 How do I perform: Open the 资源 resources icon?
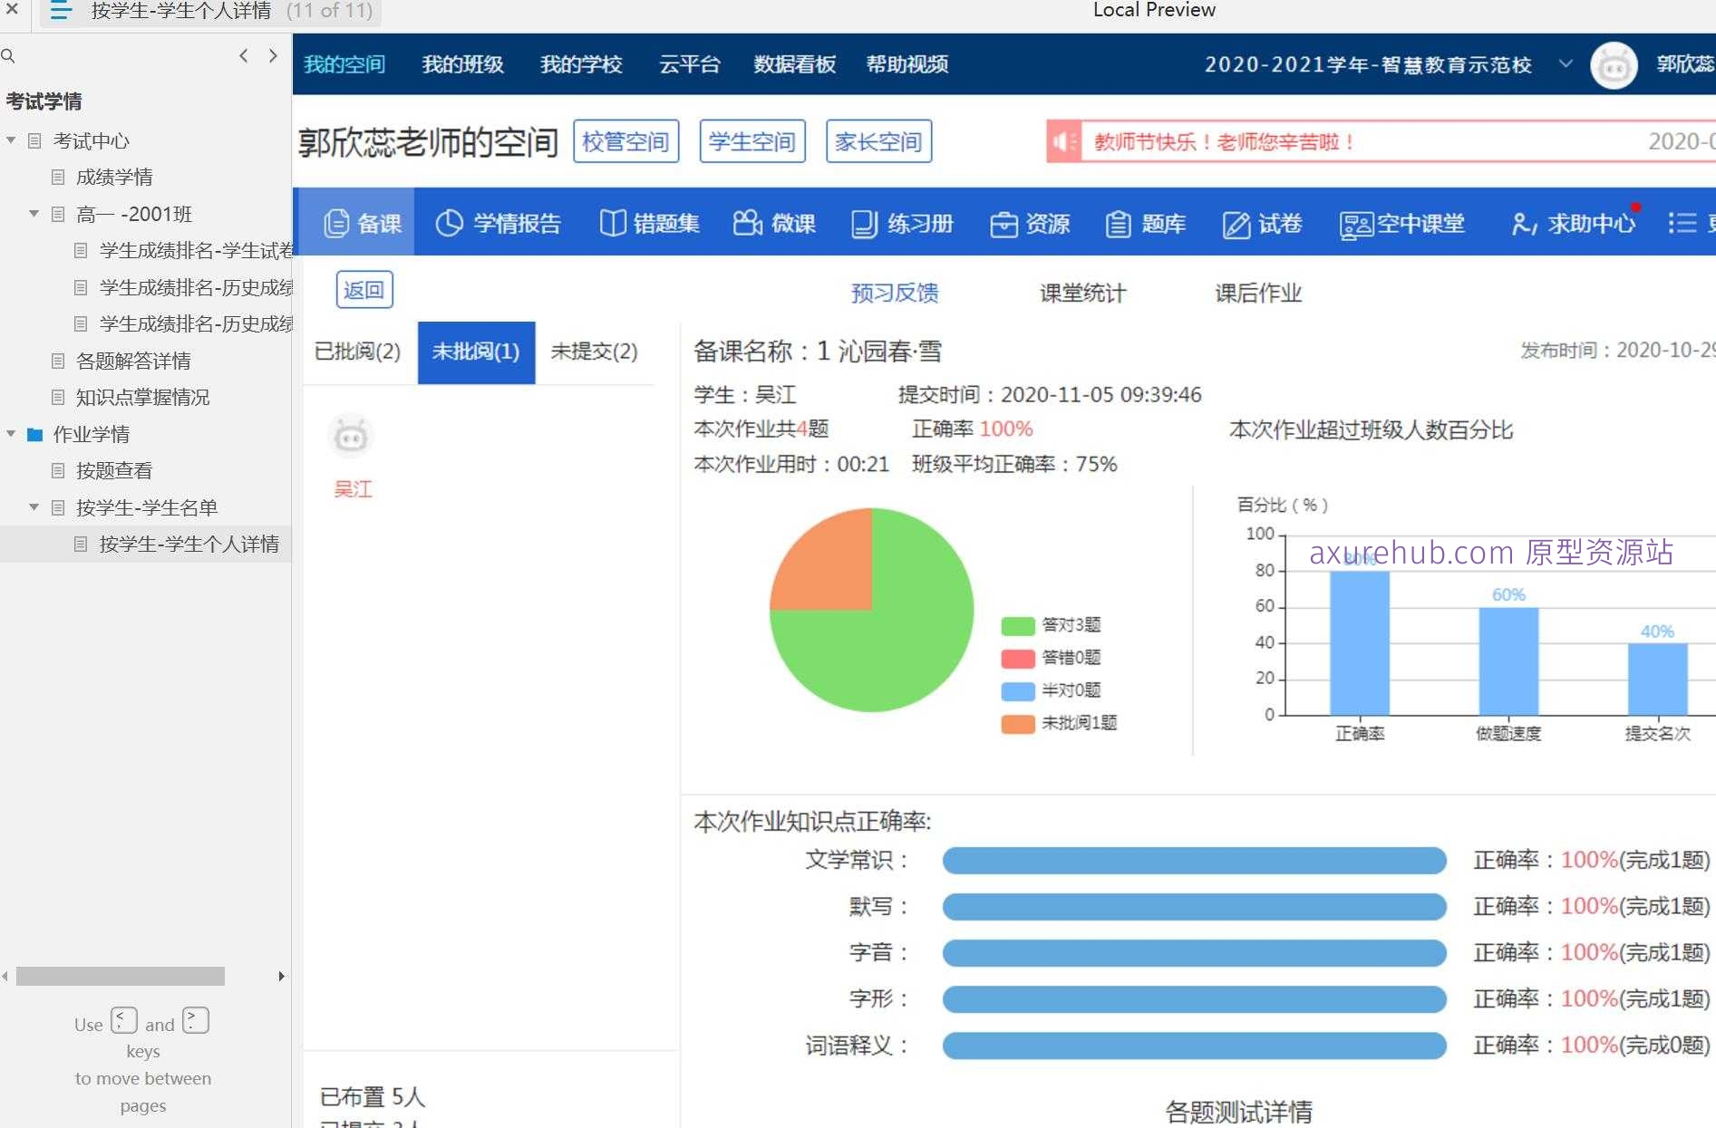1033,223
